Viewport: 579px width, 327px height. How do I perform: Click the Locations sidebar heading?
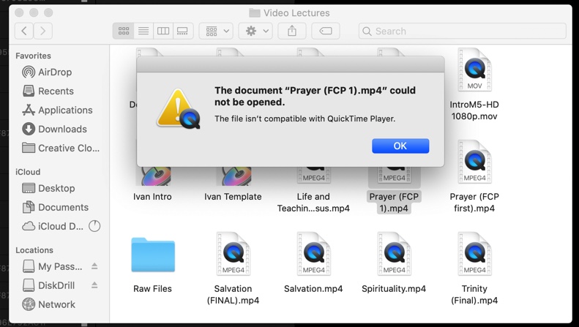[34, 250]
